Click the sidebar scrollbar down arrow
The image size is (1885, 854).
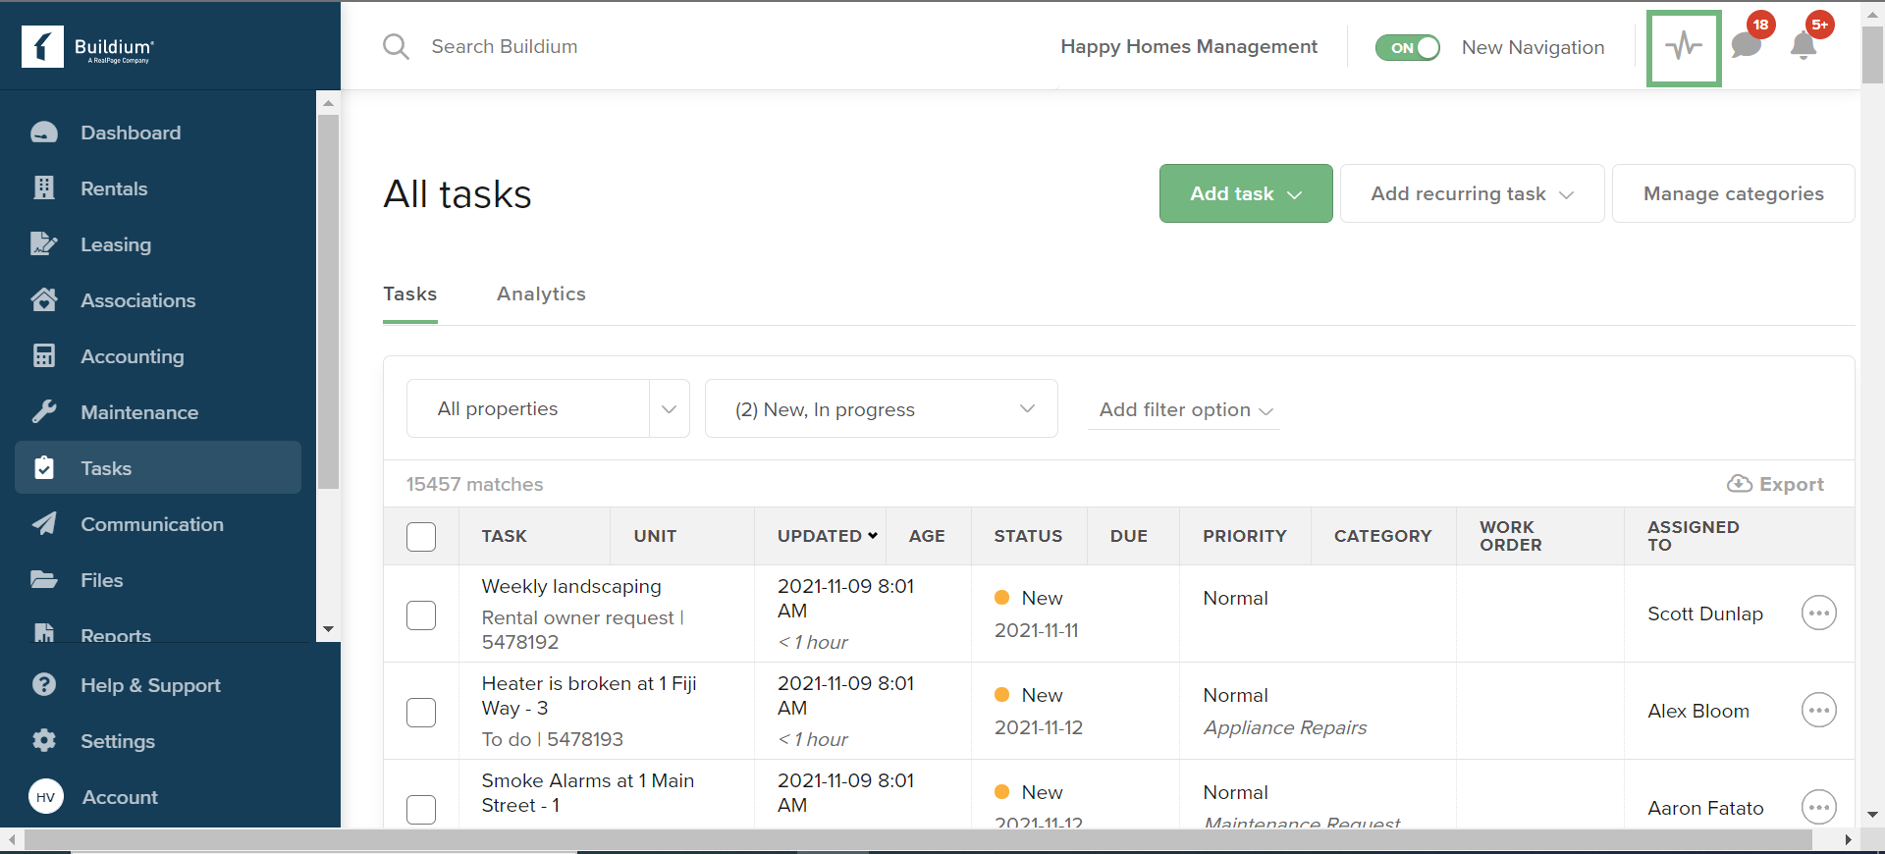click(x=328, y=629)
